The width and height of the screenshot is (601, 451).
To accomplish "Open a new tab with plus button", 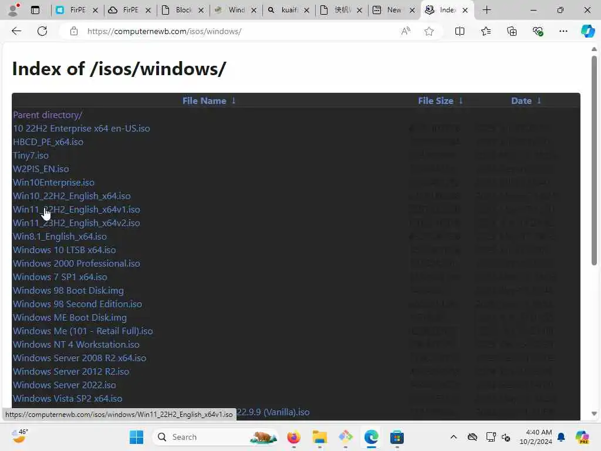I will pyautogui.click(x=487, y=10).
